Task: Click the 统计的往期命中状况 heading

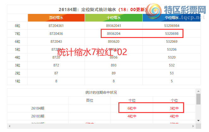Action: [101, 92]
